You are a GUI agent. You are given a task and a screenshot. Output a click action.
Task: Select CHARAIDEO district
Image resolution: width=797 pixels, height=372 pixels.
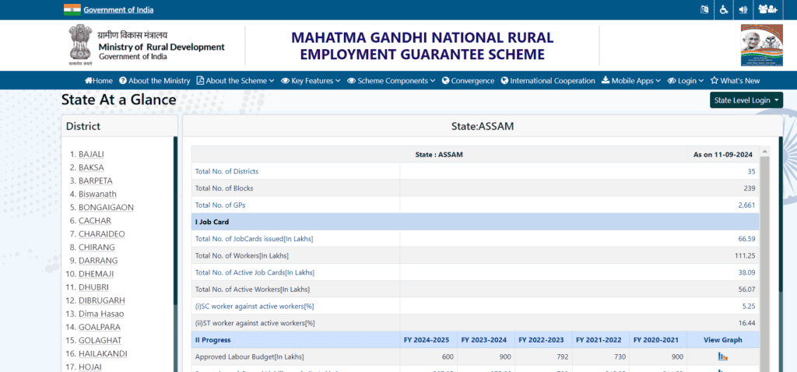pos(102,233)
